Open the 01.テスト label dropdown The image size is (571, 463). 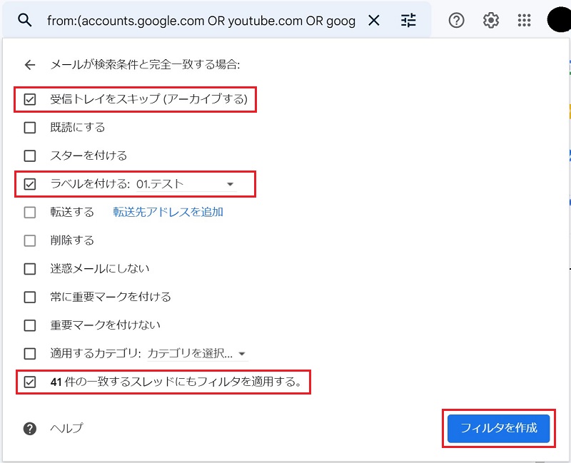coord(186,184)
